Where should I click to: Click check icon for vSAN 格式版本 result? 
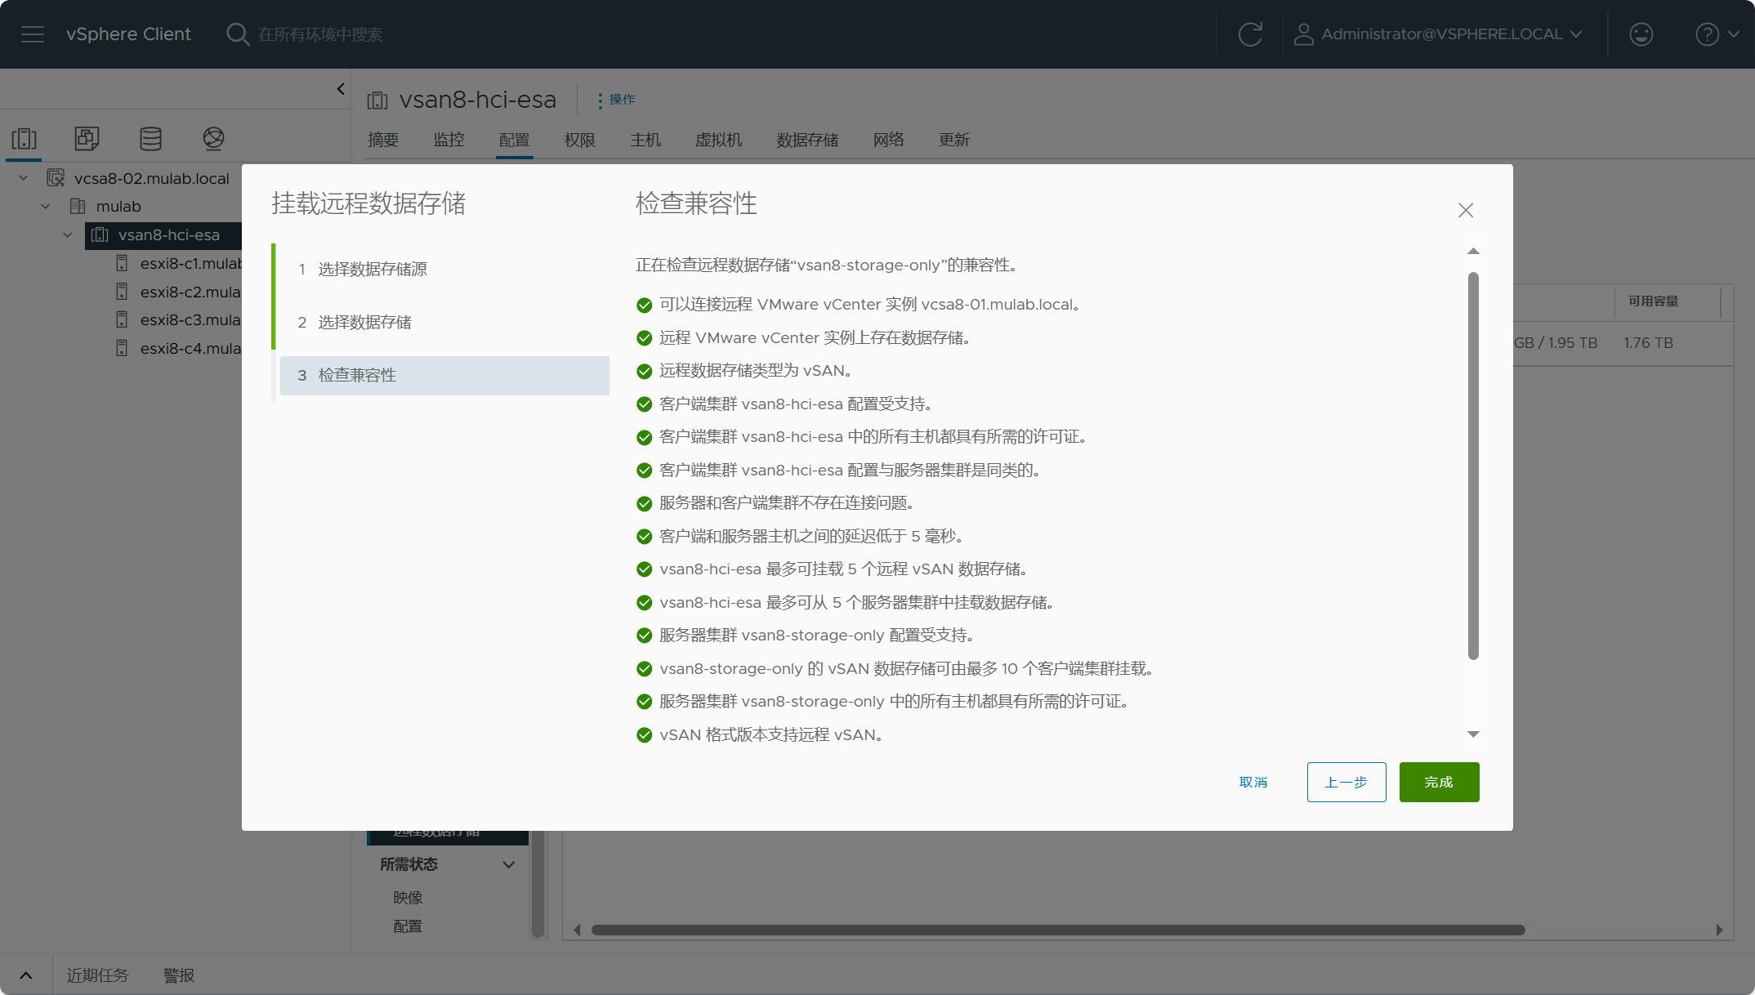pyautogui.click(x=644, y=735)
